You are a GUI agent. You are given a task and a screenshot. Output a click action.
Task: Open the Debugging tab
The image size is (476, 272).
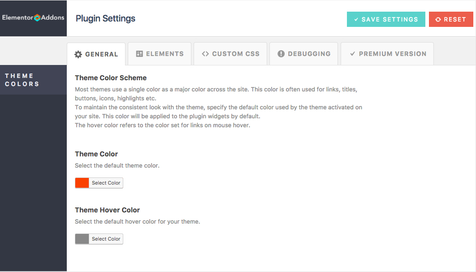coord(304,54)
